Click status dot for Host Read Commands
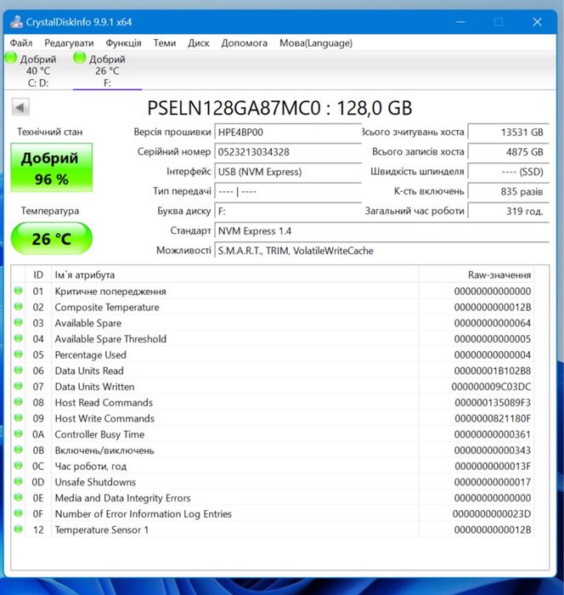 18,402
